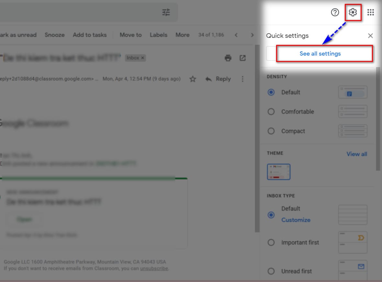Open email in new window icon
The width and height of the screenshot is (382, 282).
click(x=243, y=58)
